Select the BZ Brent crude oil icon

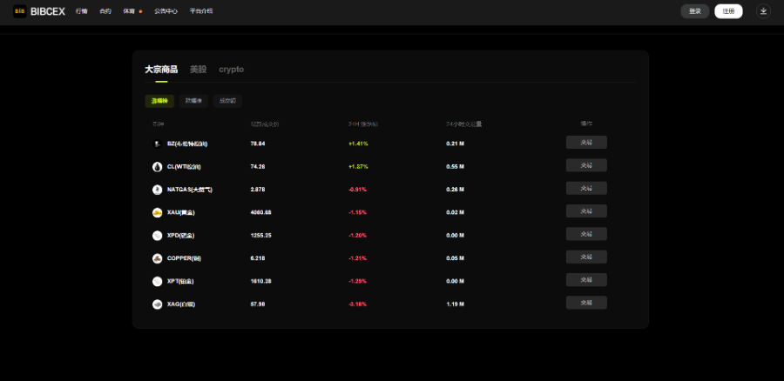[x=157, y=144]
